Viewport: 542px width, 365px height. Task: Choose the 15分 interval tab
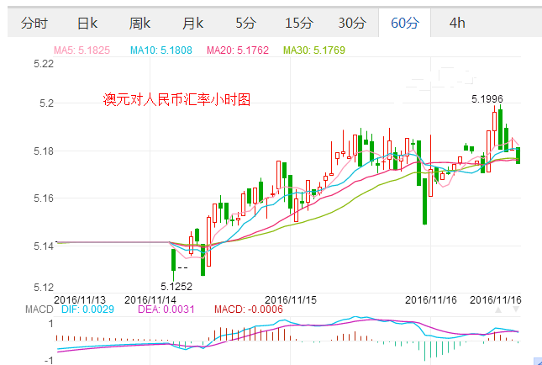(x=297, y=23)
